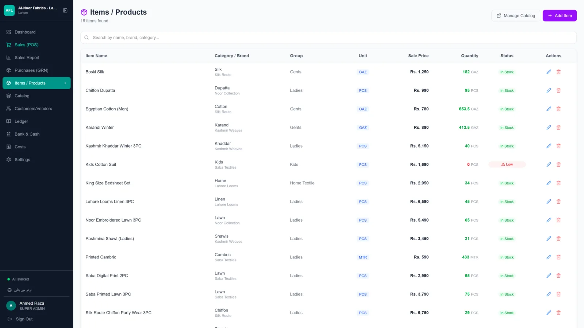Edit Silk Route Chiffon Party Wear item
Image resolution: width=584 pixels, height=328 pixels.
click(x=549, y=313)
